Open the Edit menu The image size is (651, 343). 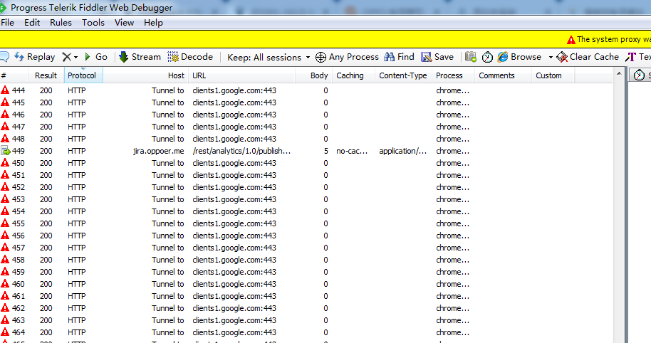point(32,22)
